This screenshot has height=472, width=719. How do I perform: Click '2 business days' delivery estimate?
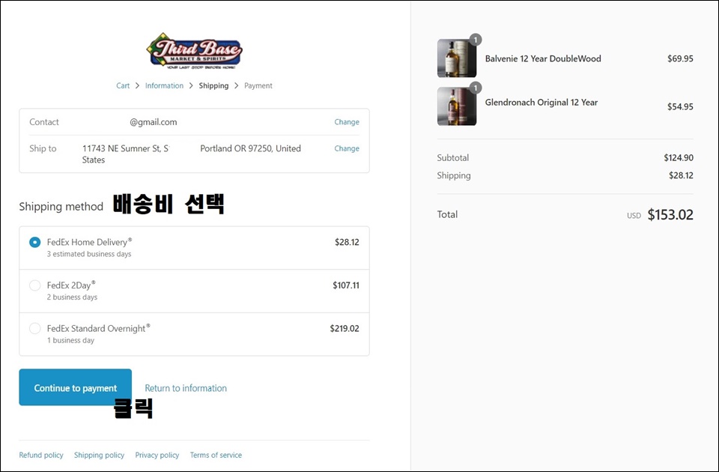pos(72,297)
